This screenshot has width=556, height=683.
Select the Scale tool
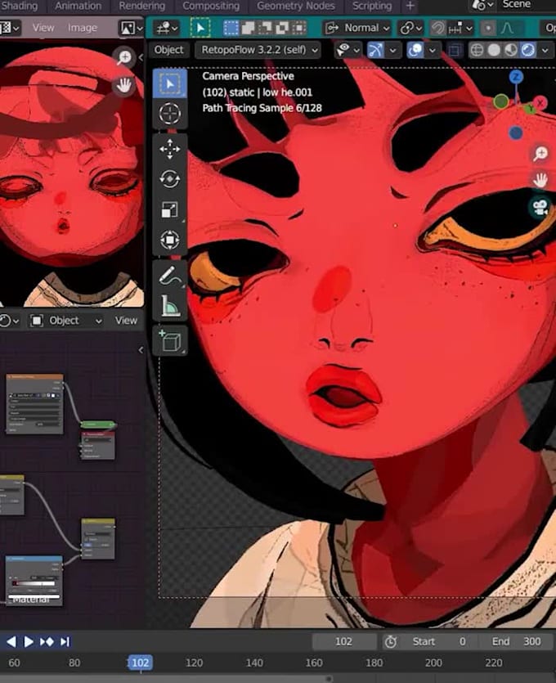coord(170,209)
